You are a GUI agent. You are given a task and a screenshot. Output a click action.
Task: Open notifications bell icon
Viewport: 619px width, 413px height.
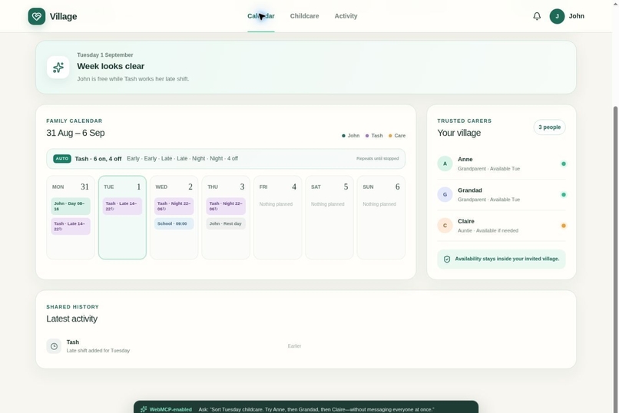click(537, 16)
